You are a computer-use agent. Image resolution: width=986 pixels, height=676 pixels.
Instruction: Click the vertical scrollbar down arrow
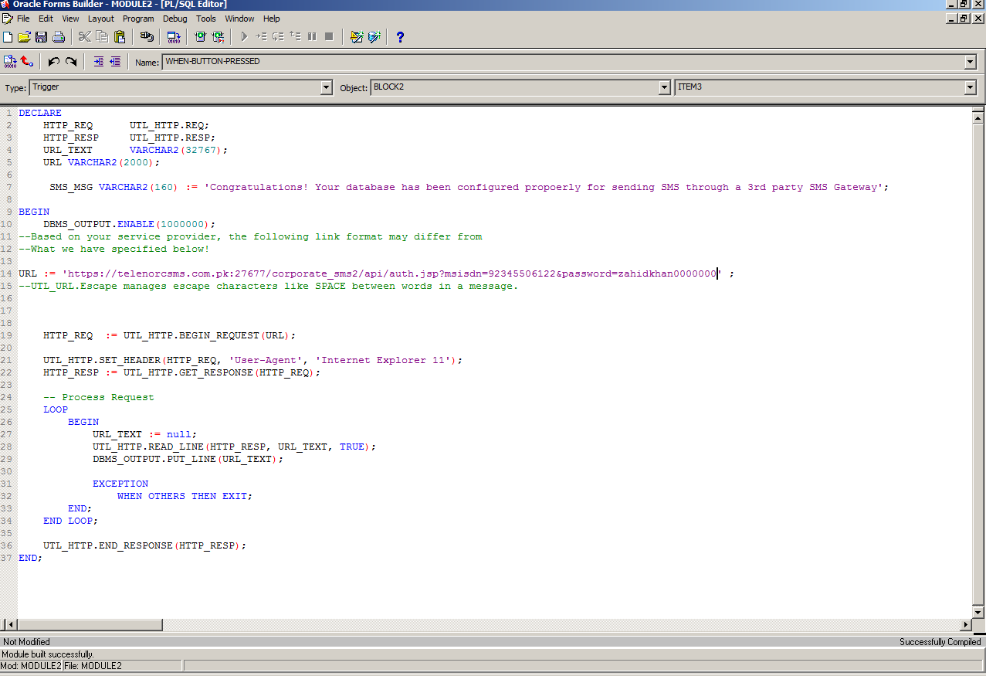click(x=977, y=611)
